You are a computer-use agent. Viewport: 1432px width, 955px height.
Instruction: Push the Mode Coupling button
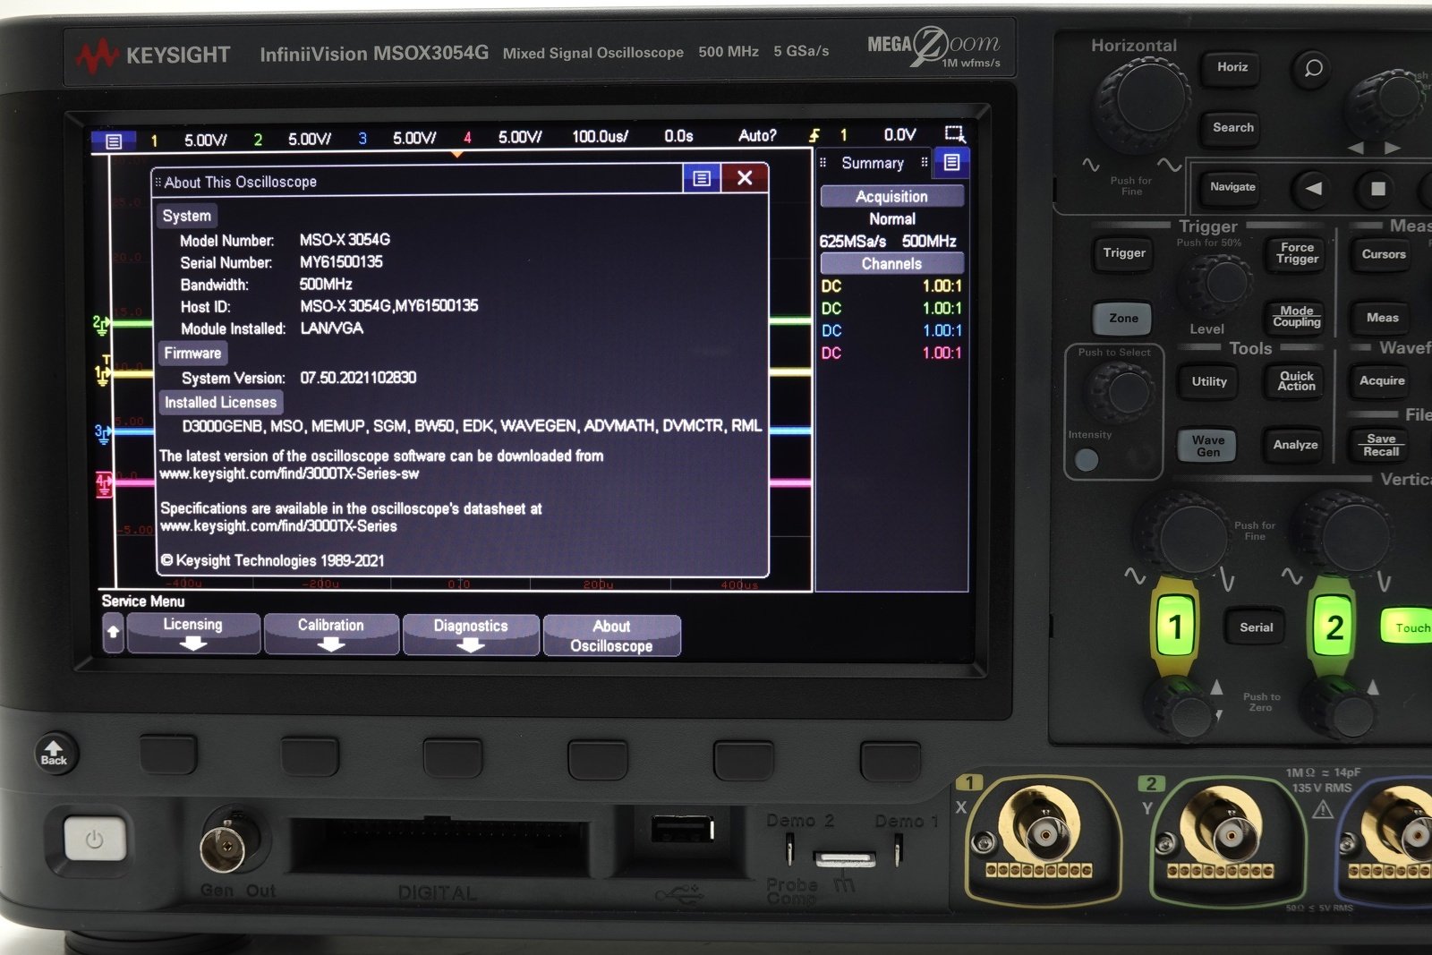click(x=1296, y=317)
